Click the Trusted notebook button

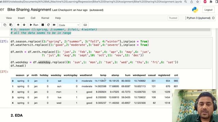(x=173, y=18)
